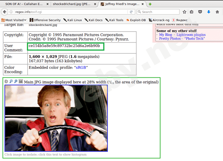Zoom out the image with minus magnifier
223x161 pixels.
pyautogui.click(x=11, y=81)
